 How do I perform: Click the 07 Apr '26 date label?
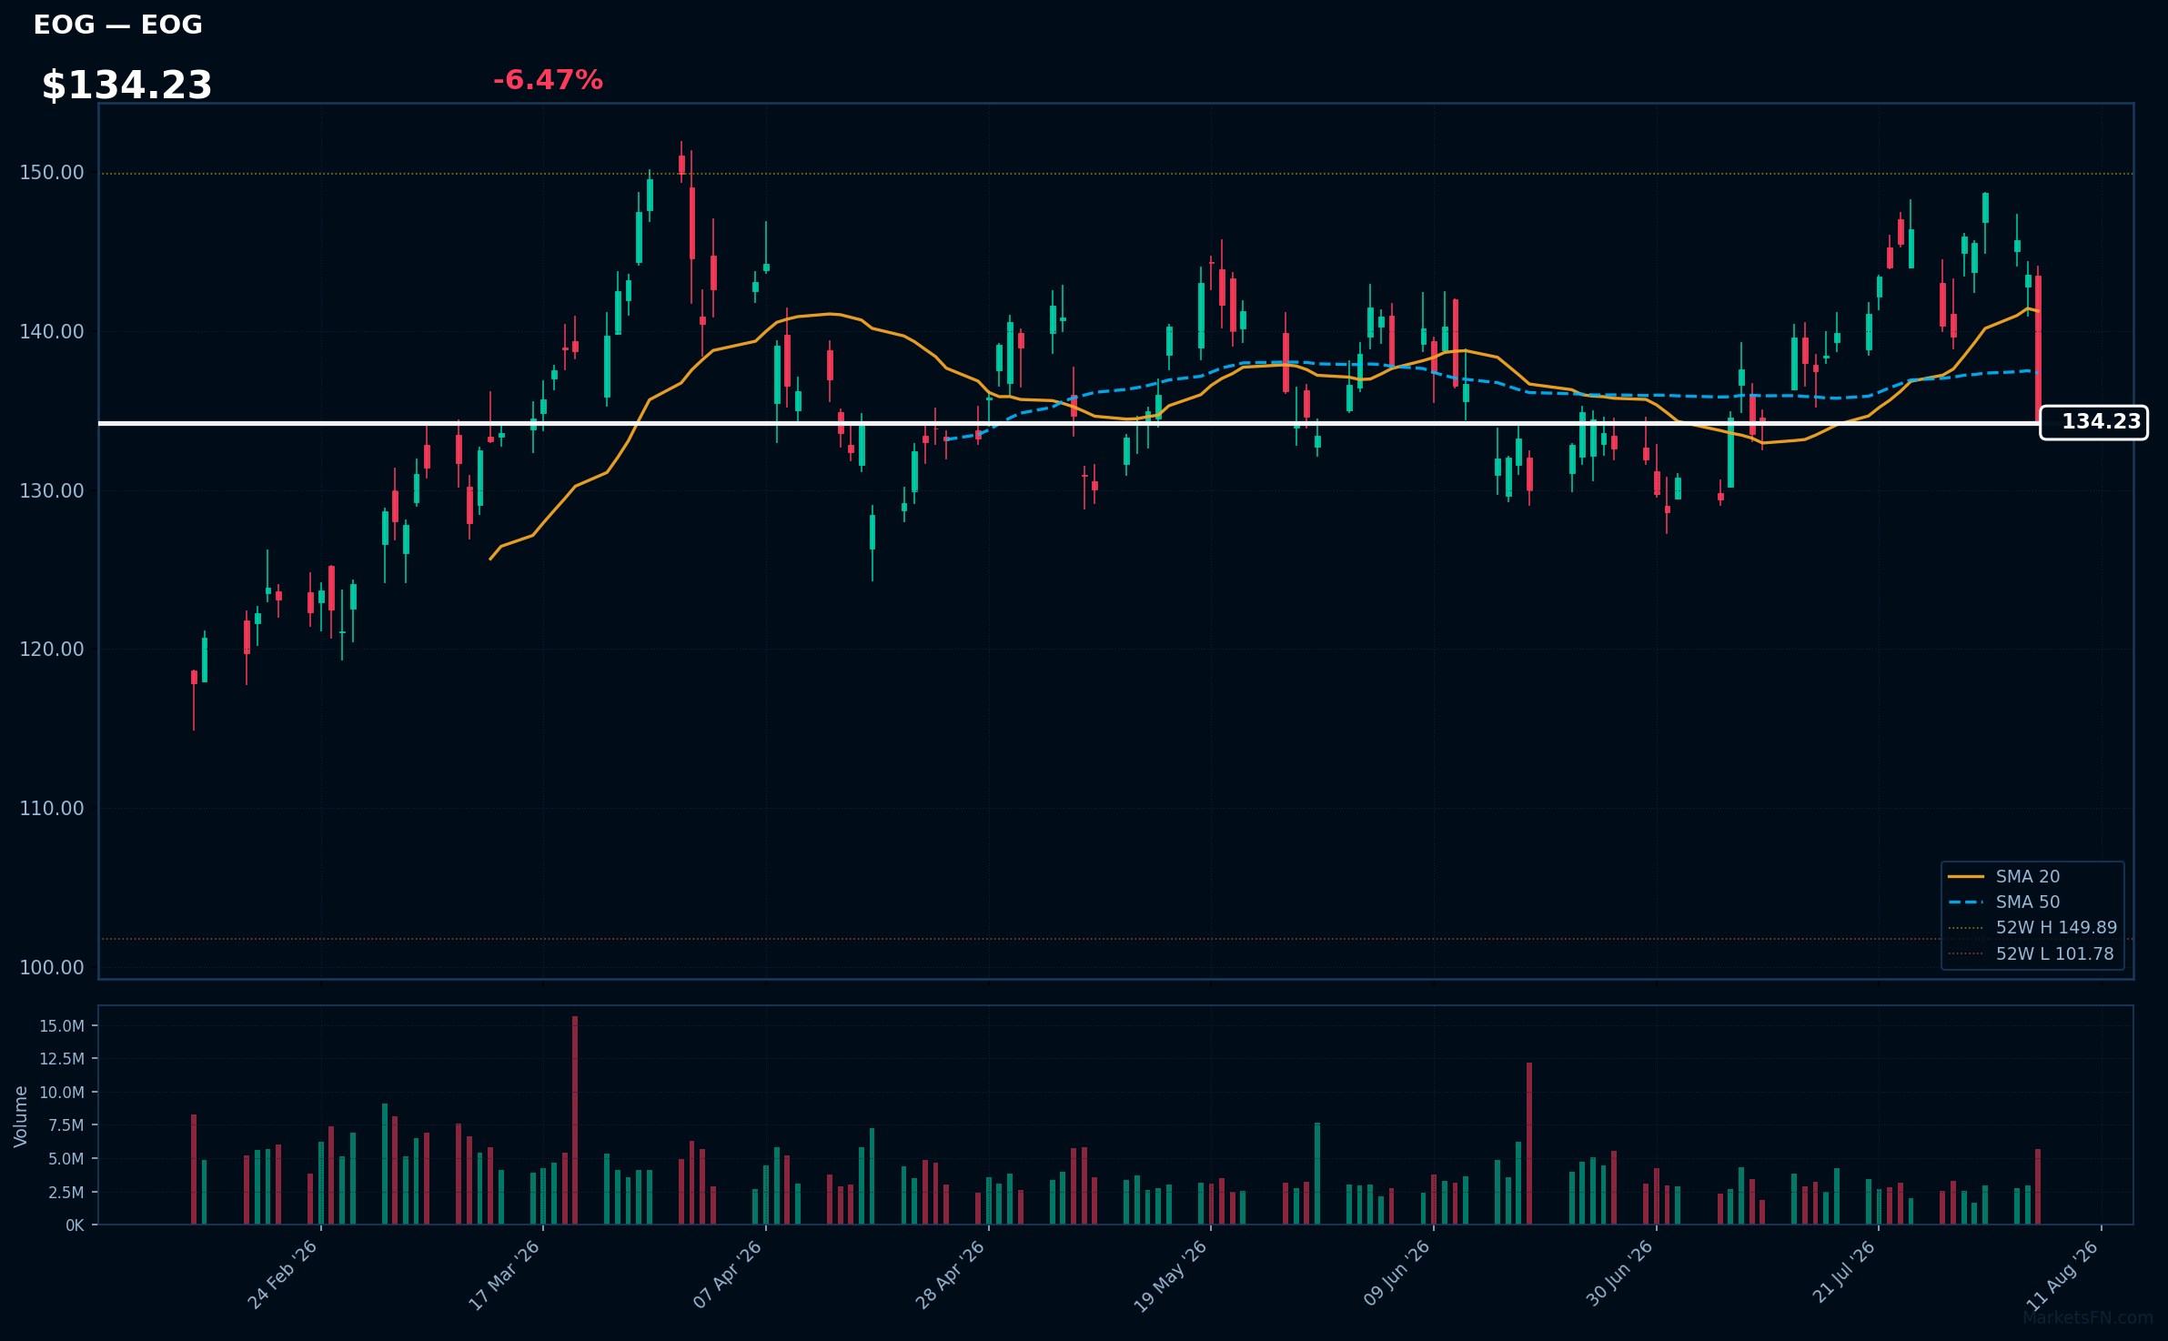(728, 1275)
